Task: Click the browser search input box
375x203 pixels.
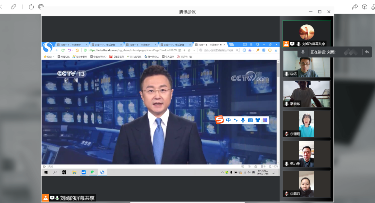Action: [218, 50]
